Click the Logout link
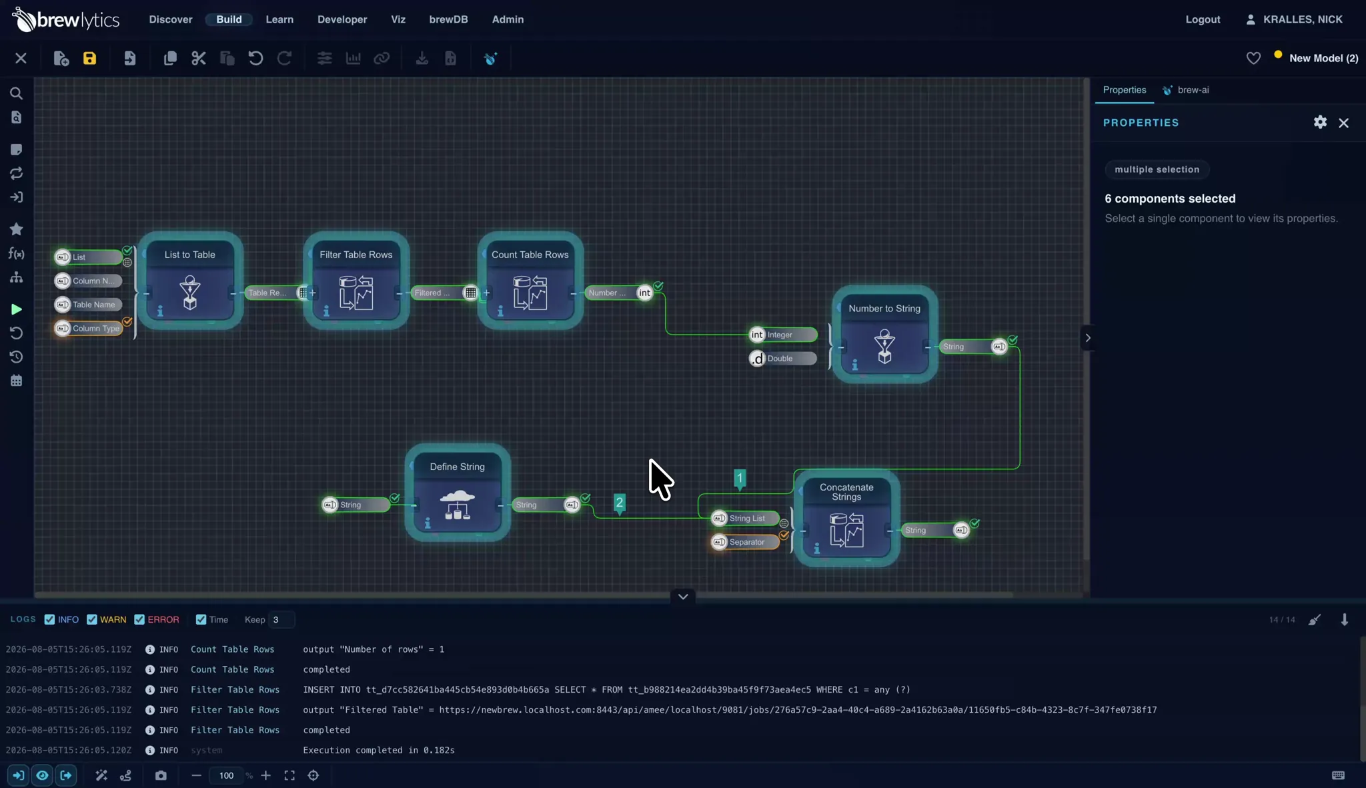This screenshot has height=788, width=1366. 1203,19
